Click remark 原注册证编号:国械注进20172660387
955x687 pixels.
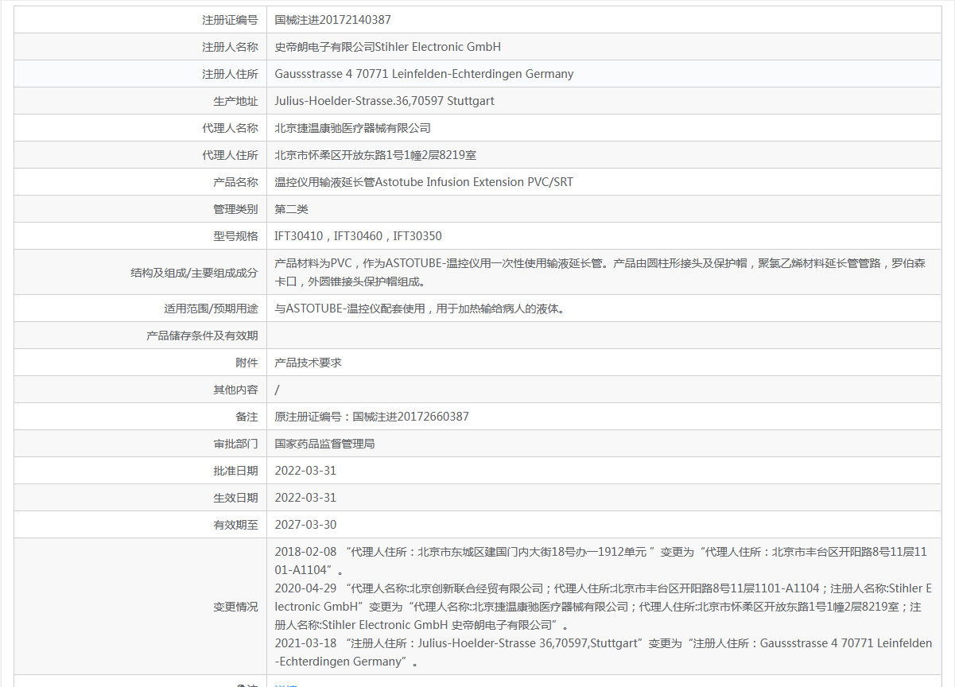click(x=371, y=417)
